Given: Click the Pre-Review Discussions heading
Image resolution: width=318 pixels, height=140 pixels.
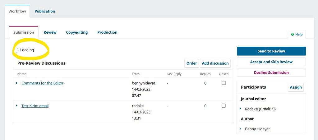Looking at the screenshot, I should pyautogui.click(x=41, y=63).
